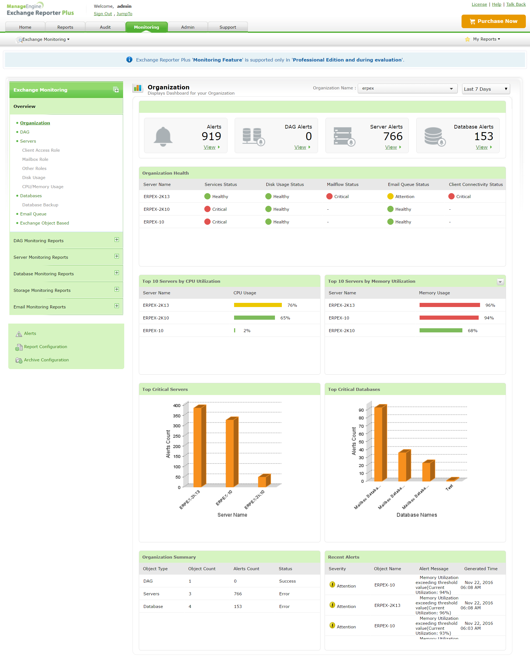530x659 pixels.
Task: Switch to the Reports tab
Action: pyautogui.click(x=65, y=27)
